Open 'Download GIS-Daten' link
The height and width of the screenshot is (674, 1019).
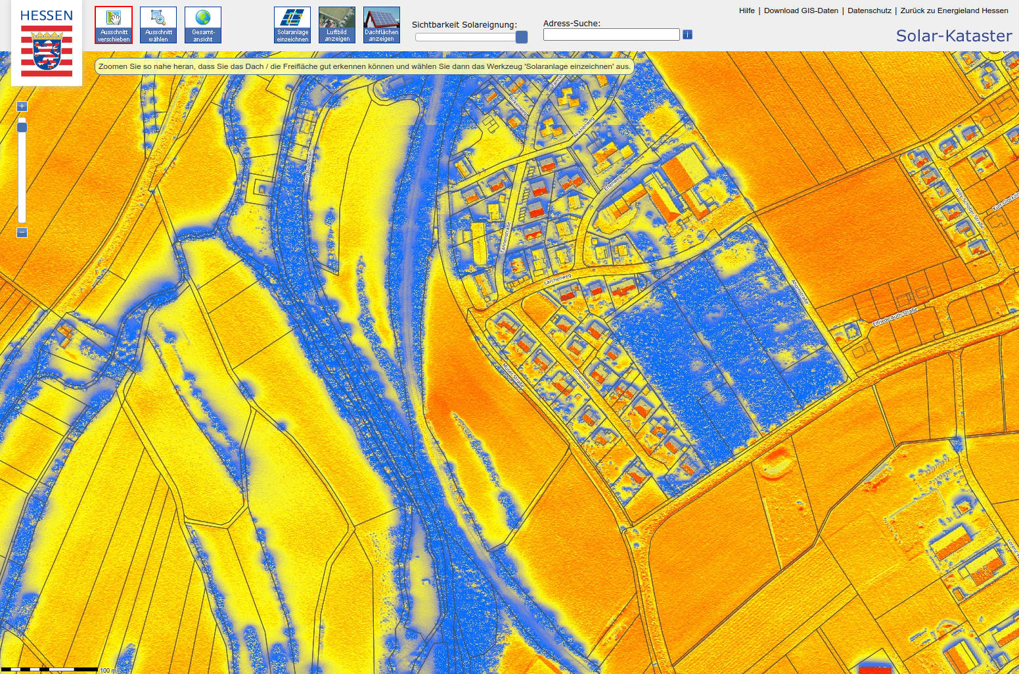pyautogui.click(x=801, y=11)
